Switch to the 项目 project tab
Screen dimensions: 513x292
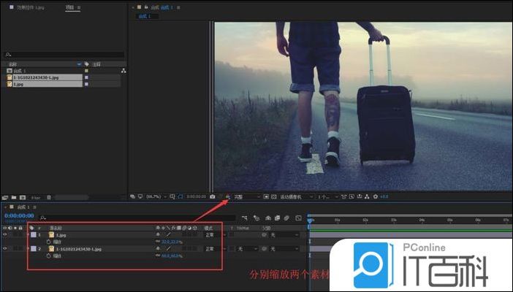[x=69, y=6]
